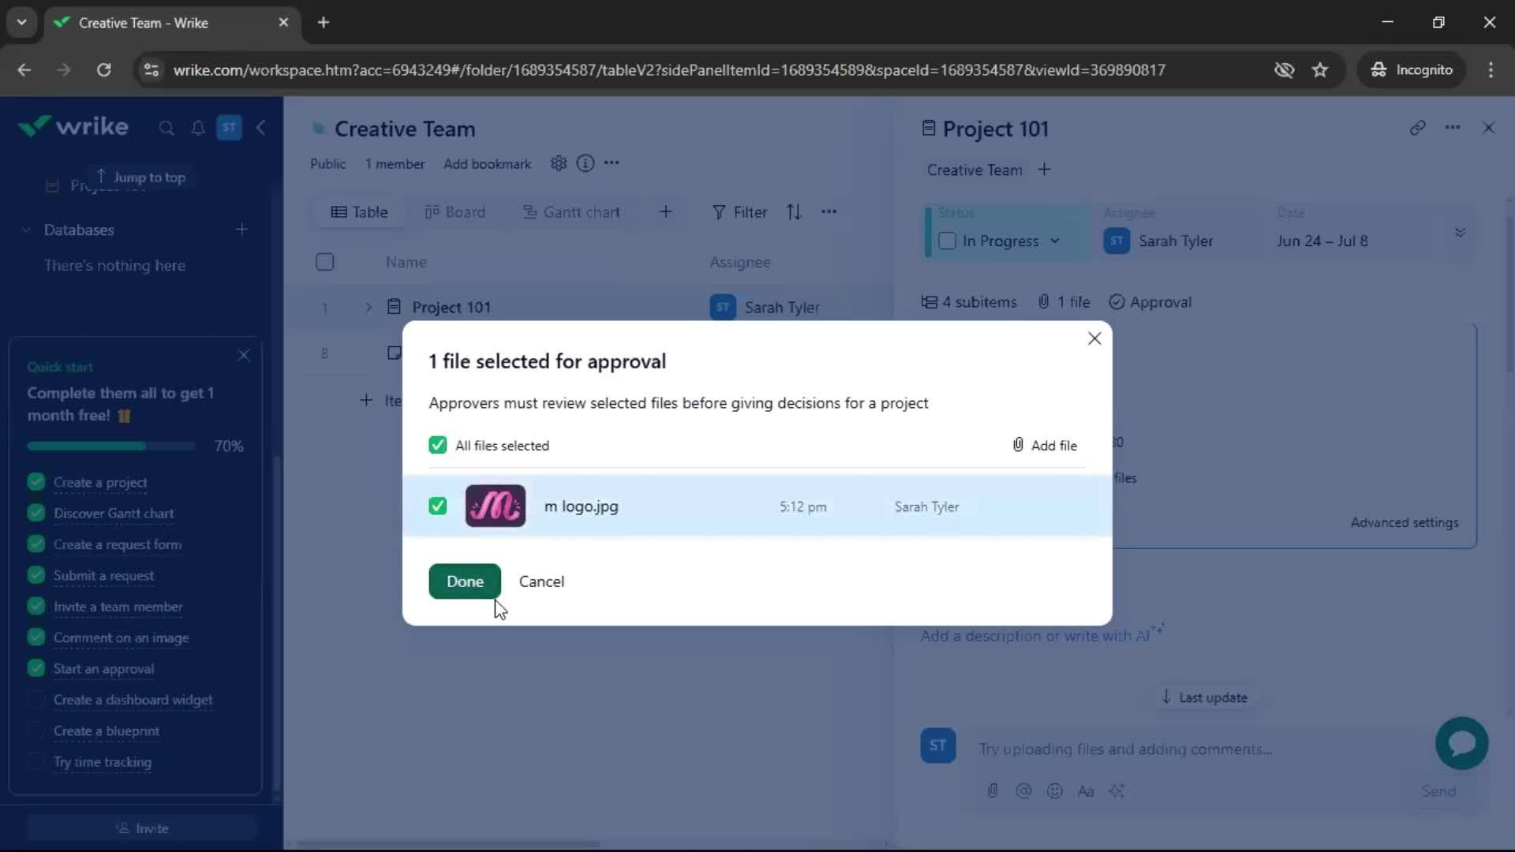Toggle Try time tracking checklist circle

pos(36,762)
